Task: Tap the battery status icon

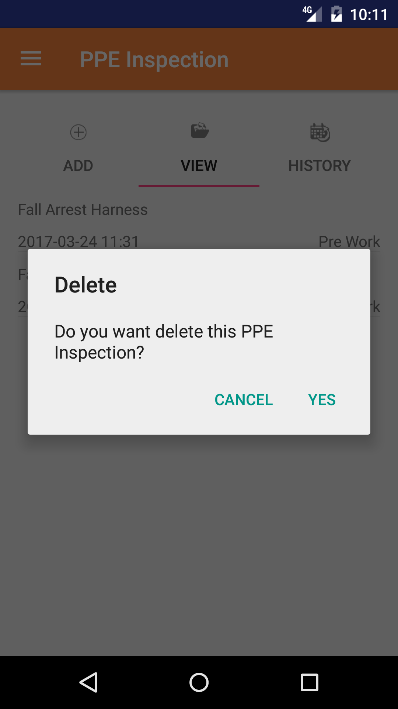Action: pos(336,14)
